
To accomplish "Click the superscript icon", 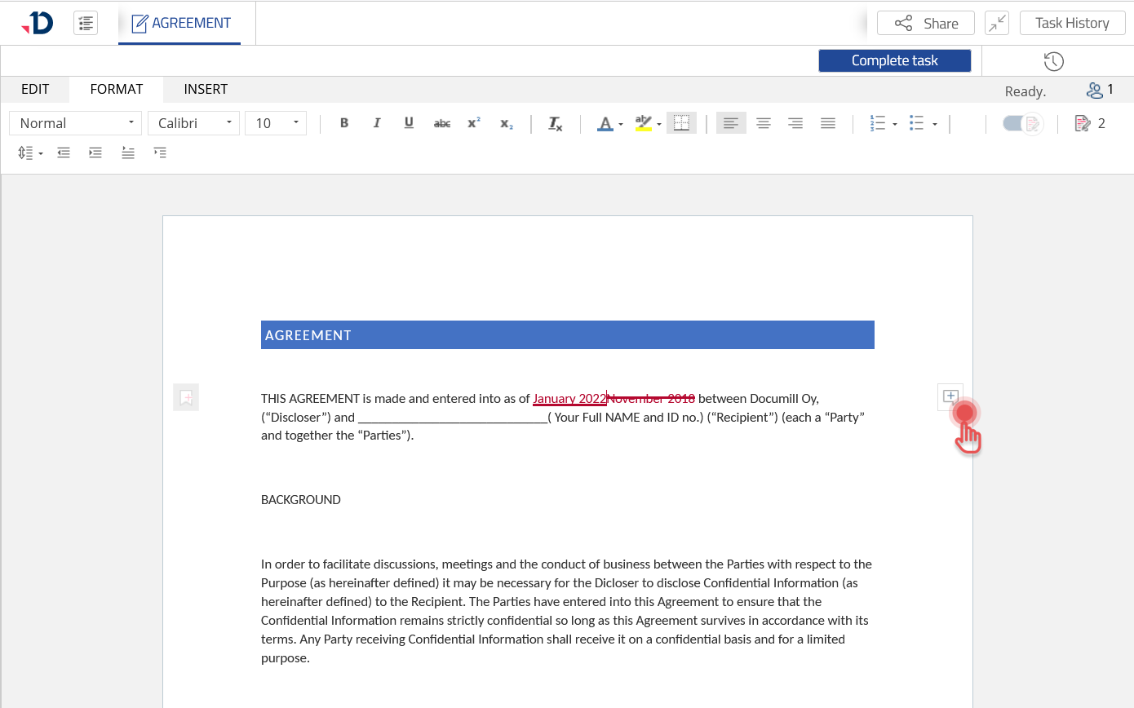I will pos(474,123).
